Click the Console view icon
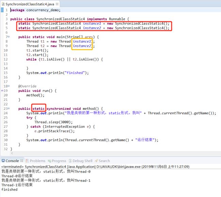This screenshot has height=197, width=221. [3, 161]
